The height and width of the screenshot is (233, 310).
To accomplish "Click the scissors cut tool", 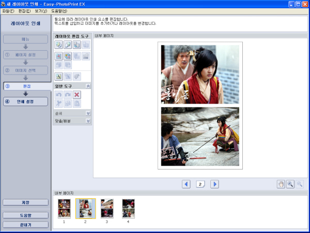I will click(58, 104).
